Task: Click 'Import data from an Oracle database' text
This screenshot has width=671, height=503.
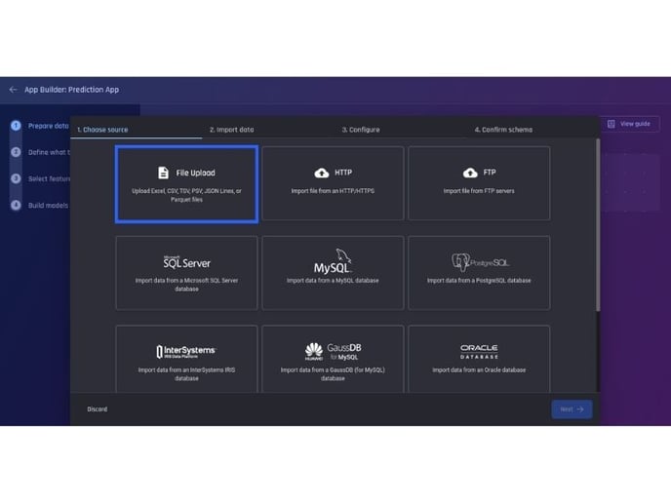Action: click(x=479, y=370)
